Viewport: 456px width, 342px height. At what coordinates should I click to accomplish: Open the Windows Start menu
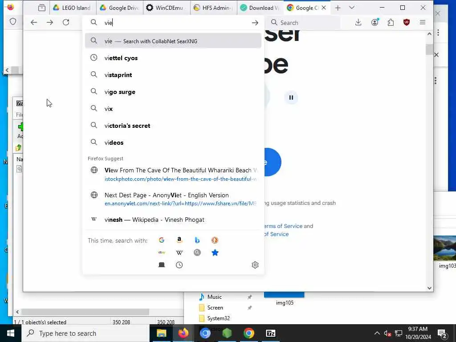(x=11, y=333)
